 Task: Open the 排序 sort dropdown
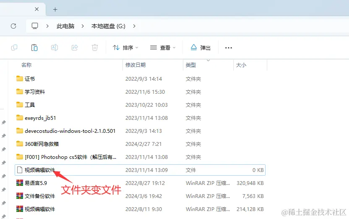click(x=125, y=48)
